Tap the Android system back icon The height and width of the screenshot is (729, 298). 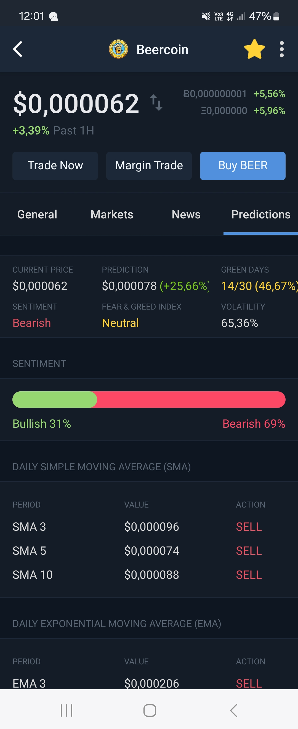(x=233, y=710)
